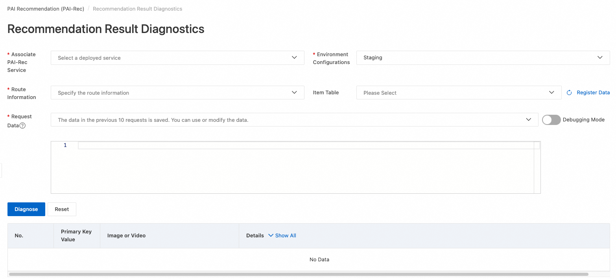
Task: Click the Primary Key Value column header
Action: (x=76, y=235)
